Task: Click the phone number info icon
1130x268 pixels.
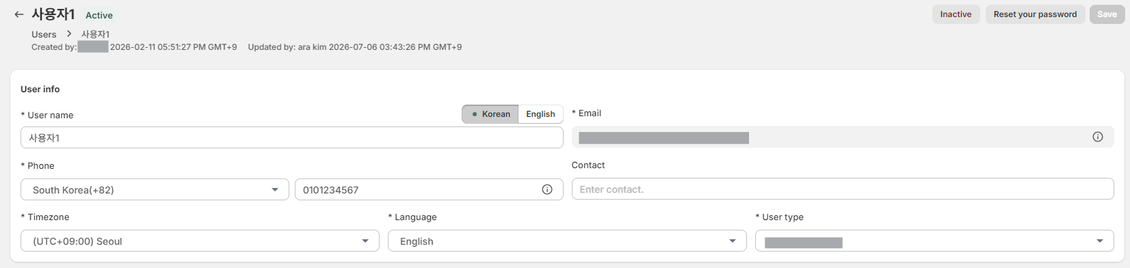Action: [x=547, y=189]
